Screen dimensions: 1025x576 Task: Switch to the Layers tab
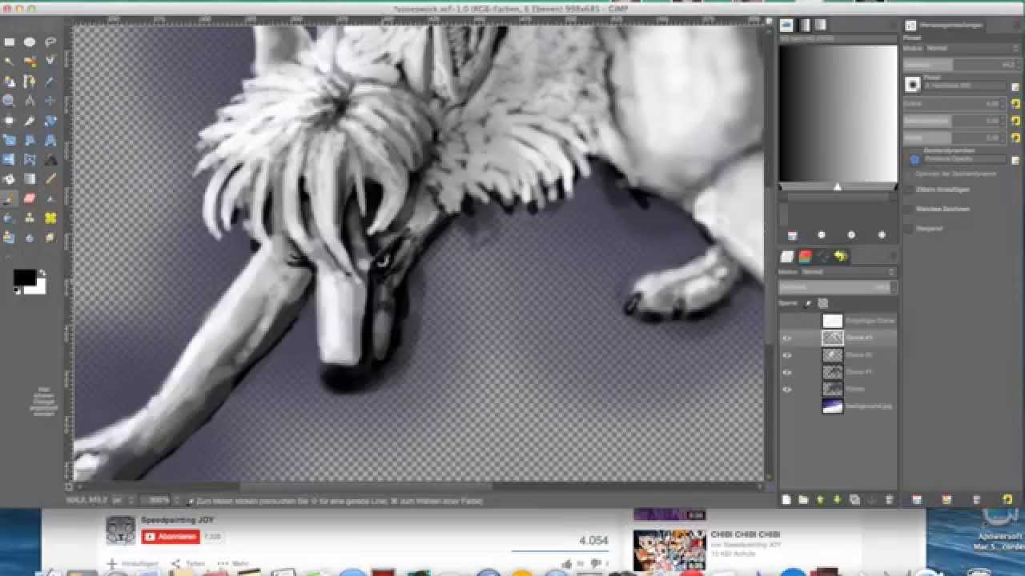click(x=787, y=257)
